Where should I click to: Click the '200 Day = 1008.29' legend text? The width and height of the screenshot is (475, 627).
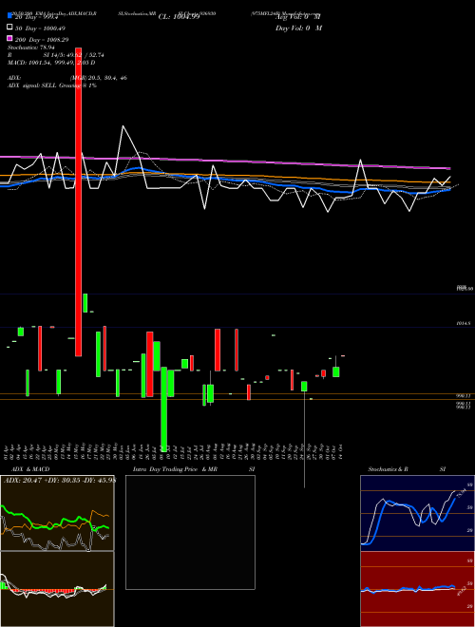pyautogui.click(x=42, y=40)
